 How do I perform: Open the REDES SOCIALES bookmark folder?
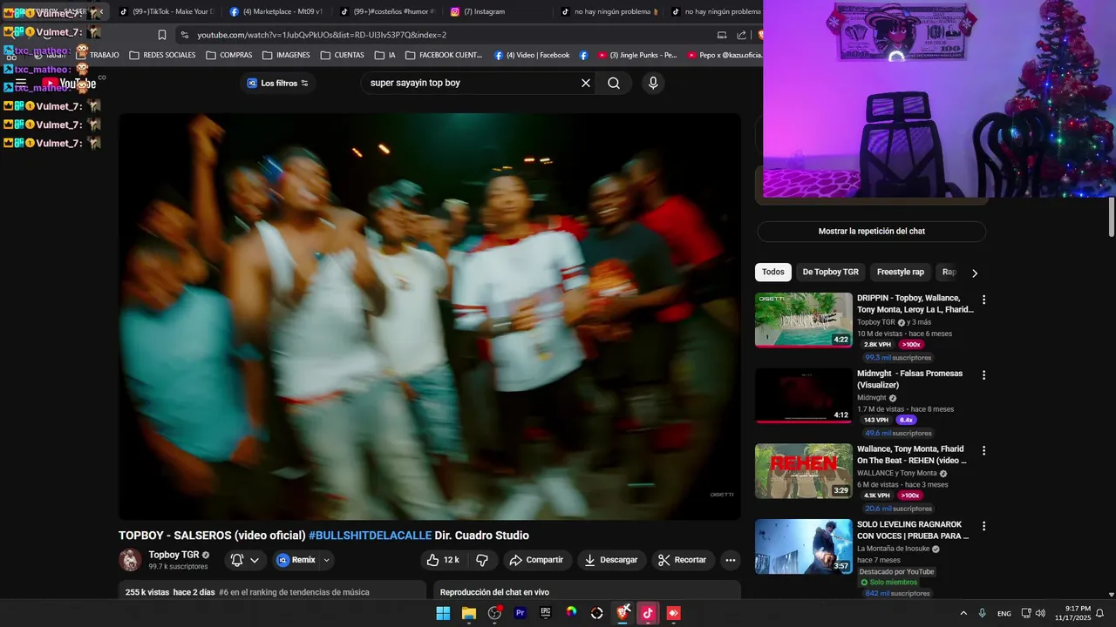[x=162, y=55]
